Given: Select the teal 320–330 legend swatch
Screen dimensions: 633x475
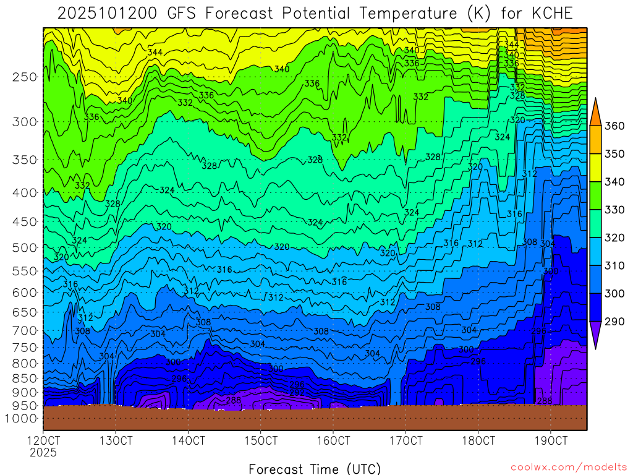Looking at the screenshot, I should pos(595,223).
